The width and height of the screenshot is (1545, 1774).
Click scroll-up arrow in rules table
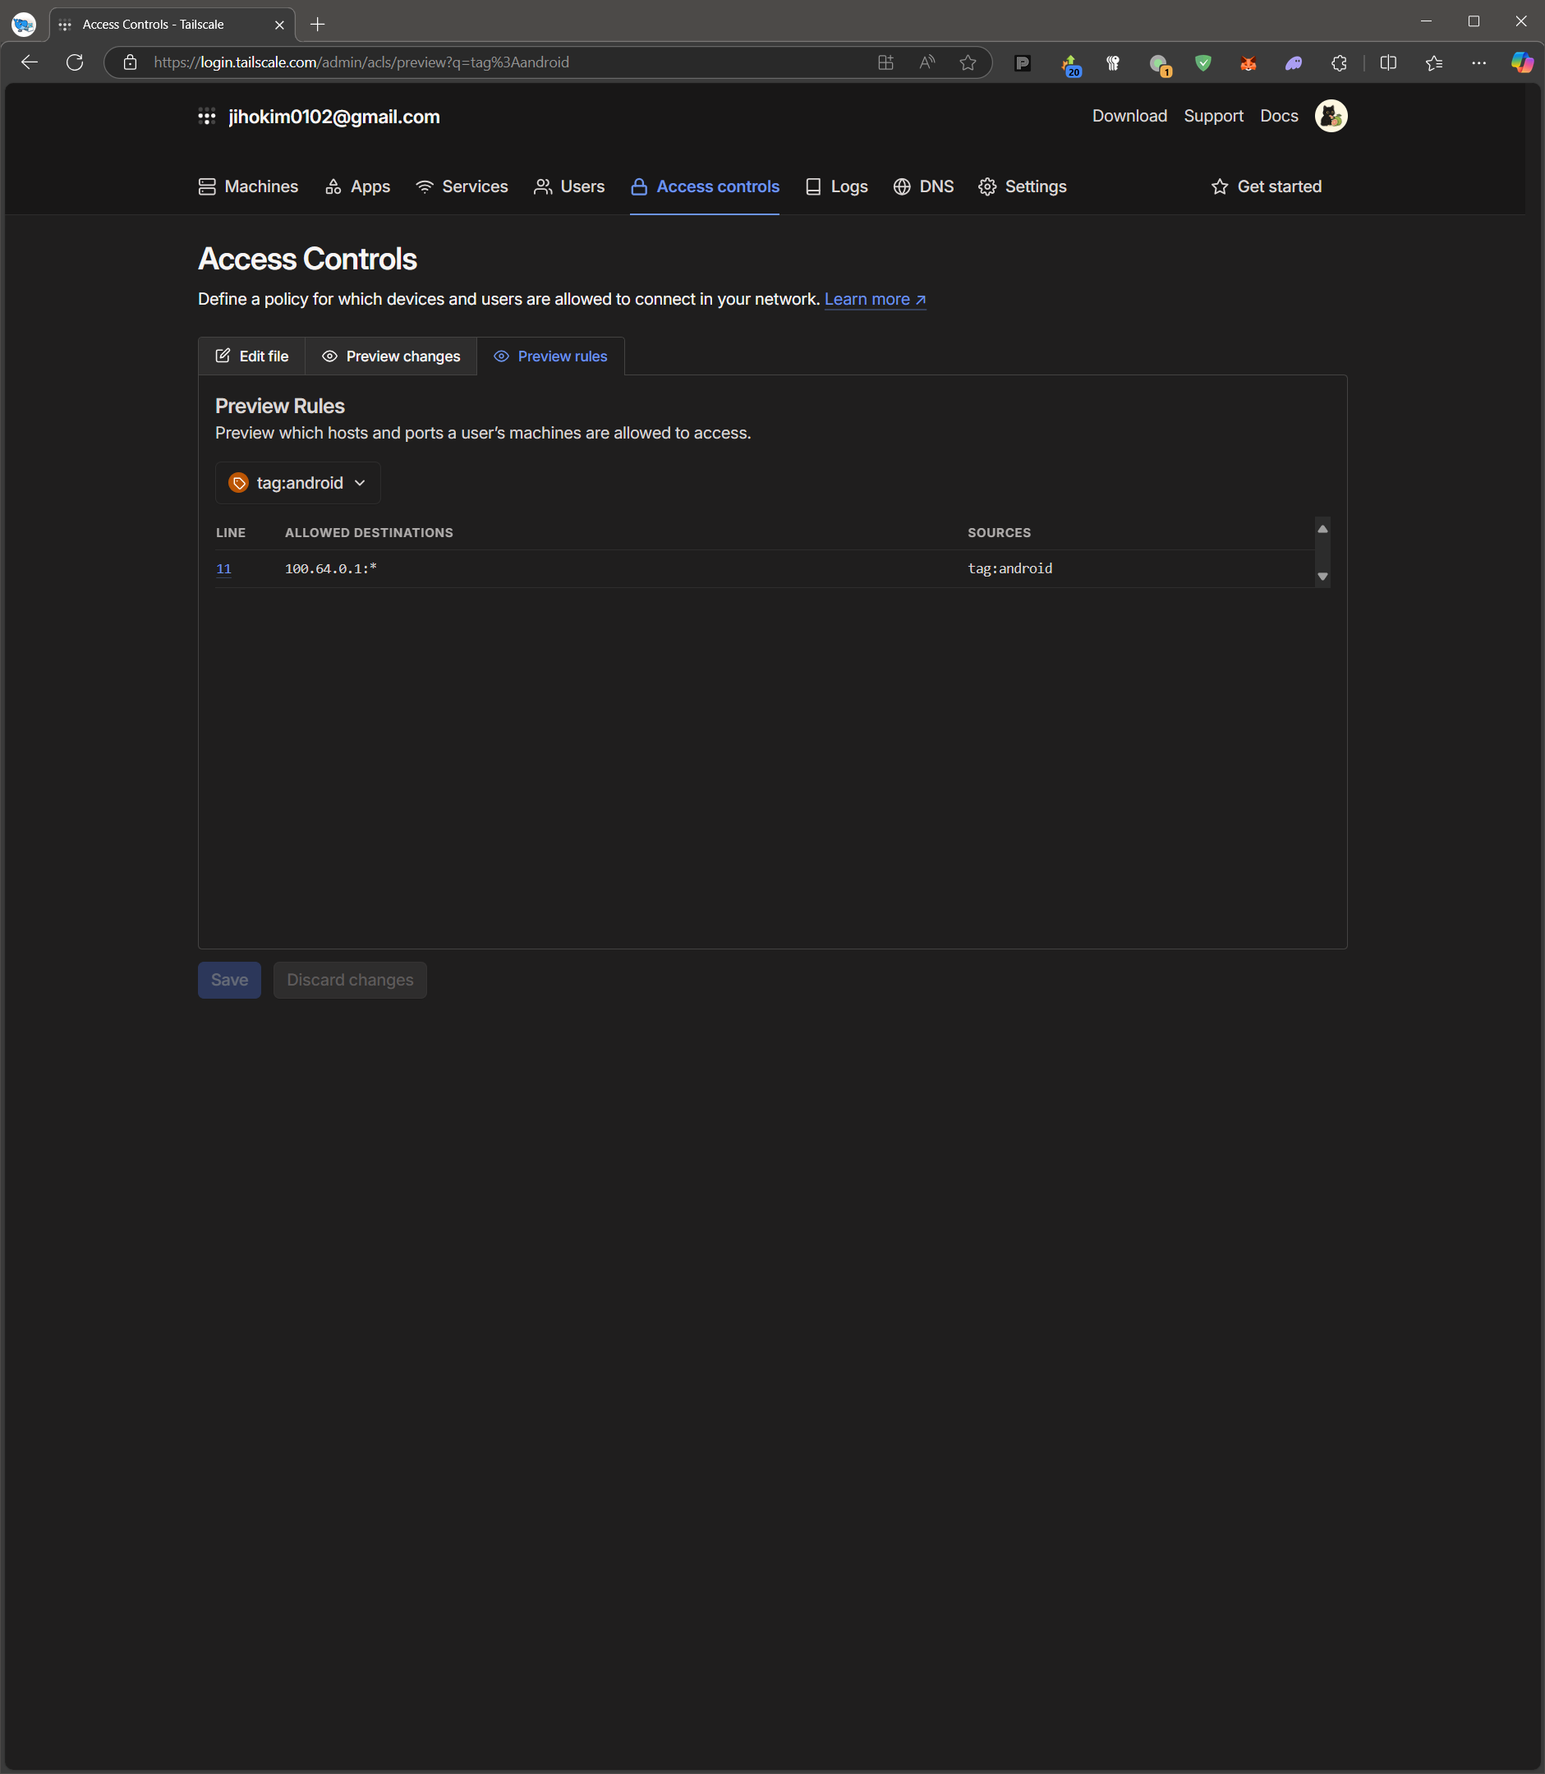click(1322, 528)
